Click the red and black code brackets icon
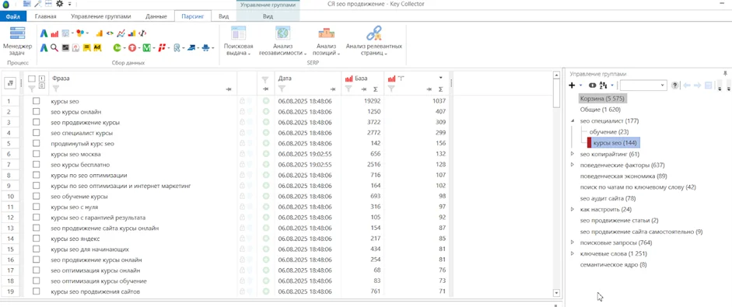 tap(143, 33)
